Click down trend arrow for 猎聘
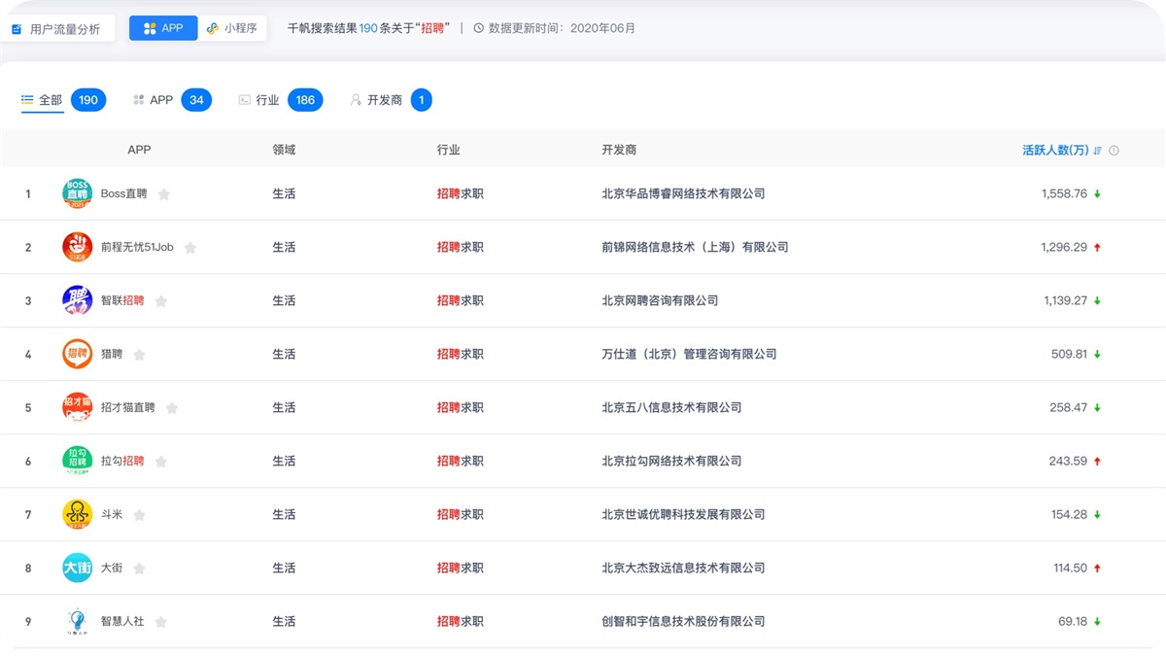This screenshot has height=656, width=1166. pos(1097,355)
